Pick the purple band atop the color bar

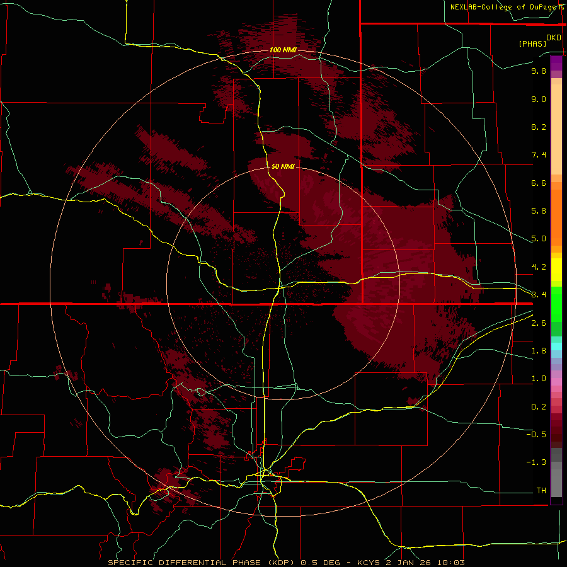coord(556,63)
